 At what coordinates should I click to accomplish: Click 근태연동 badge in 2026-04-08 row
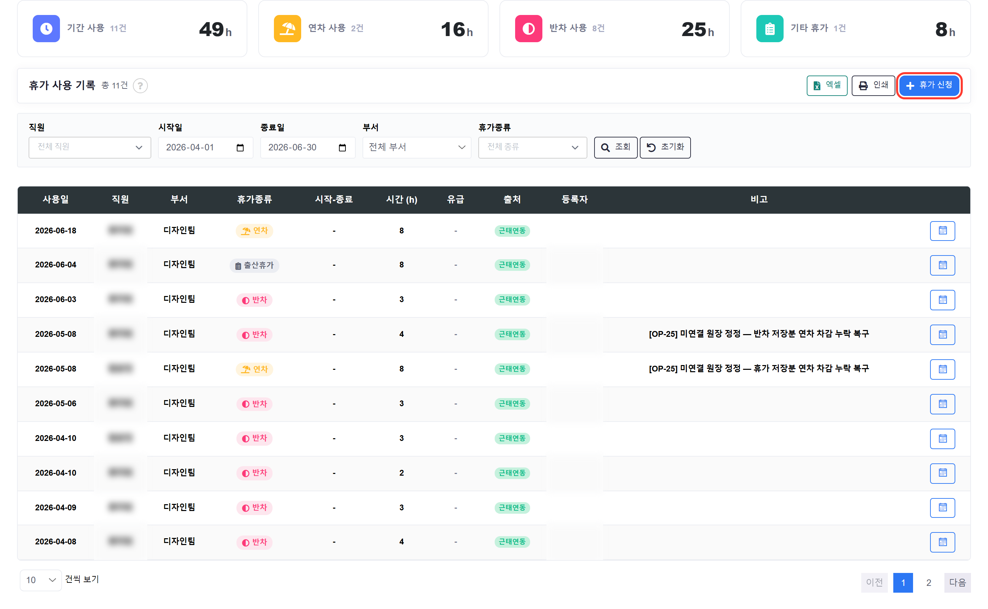(512, 542)
